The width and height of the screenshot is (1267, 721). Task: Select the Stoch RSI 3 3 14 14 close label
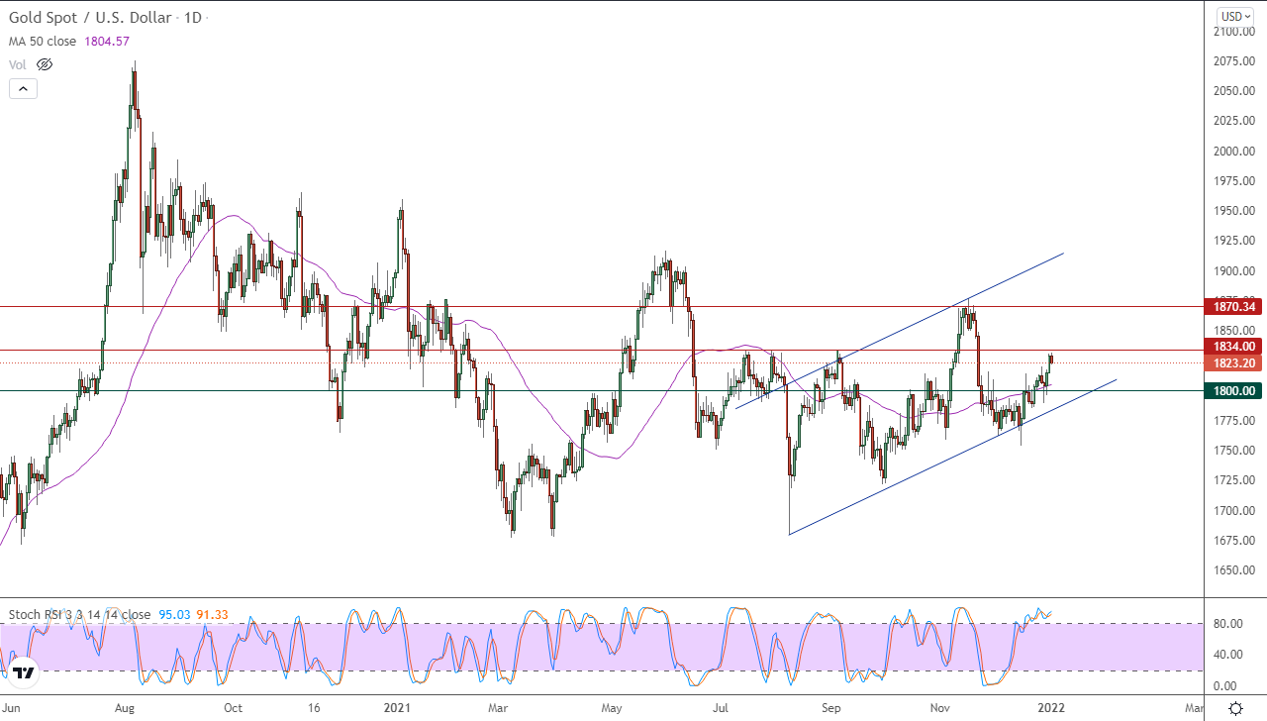(79, 615)
